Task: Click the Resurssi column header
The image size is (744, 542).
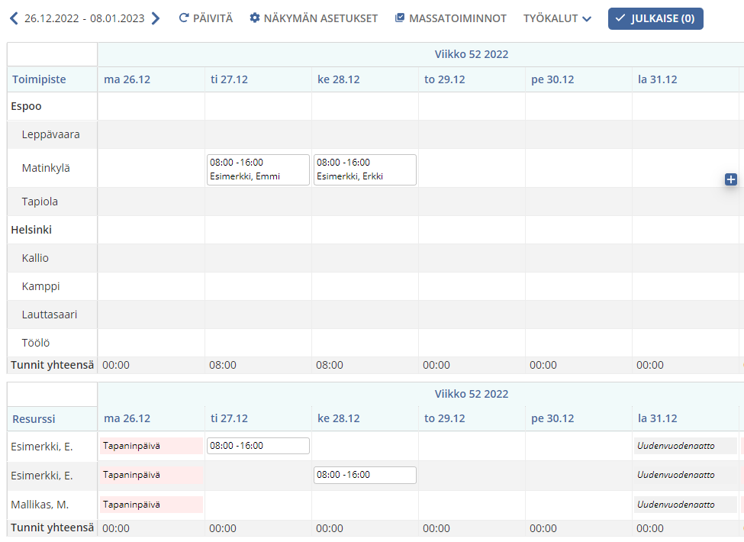Action: 34,419
